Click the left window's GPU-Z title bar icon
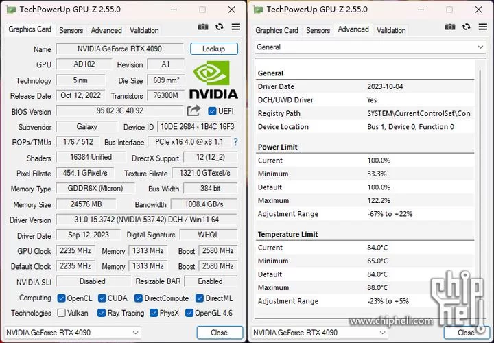Viewport: 494px width, 343px height. 11,10
